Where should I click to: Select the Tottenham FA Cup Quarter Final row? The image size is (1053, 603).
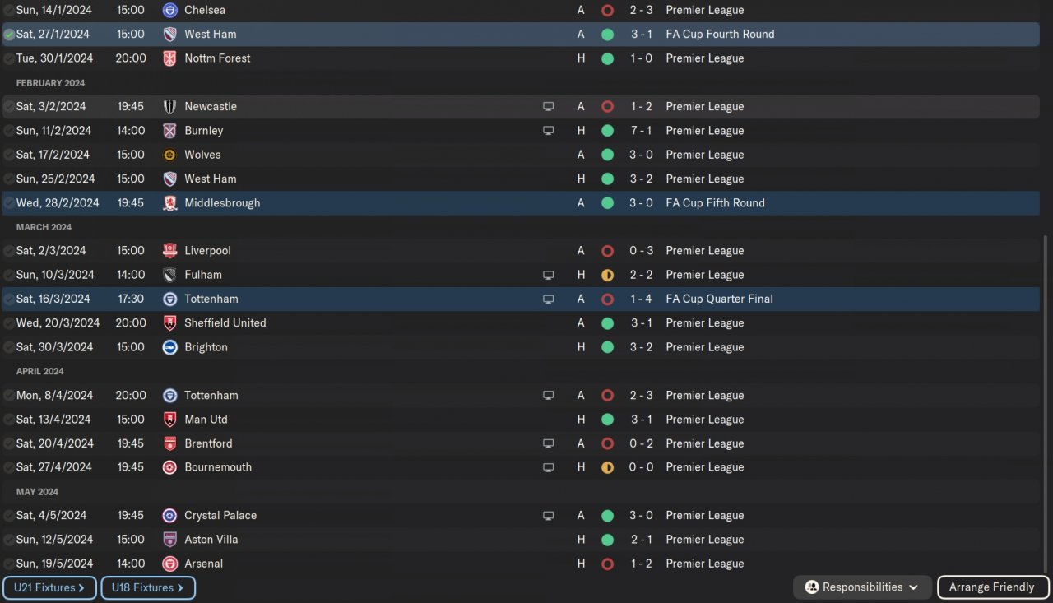tap(411, 299)
